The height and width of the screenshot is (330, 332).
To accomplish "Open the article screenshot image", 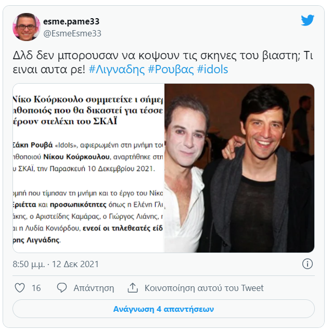I will 88,168.
